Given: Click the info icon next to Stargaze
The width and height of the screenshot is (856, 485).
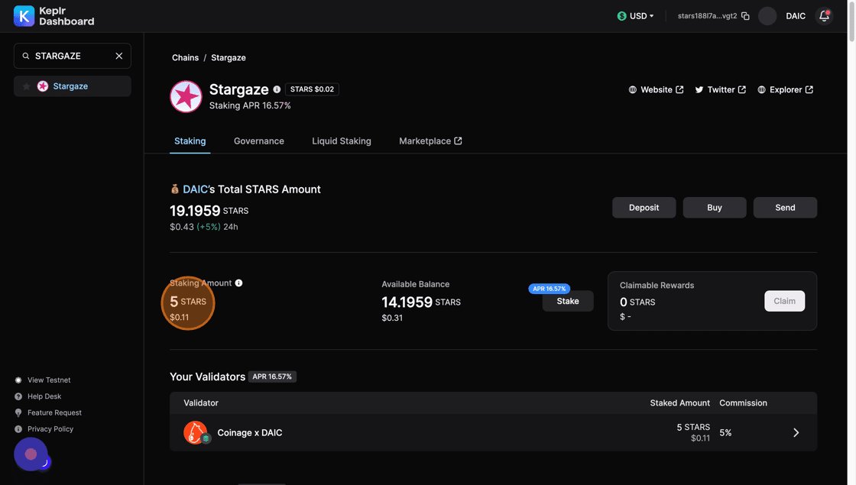Looking at the screenshot, I should pyautogui.click(x=277, y=89).
